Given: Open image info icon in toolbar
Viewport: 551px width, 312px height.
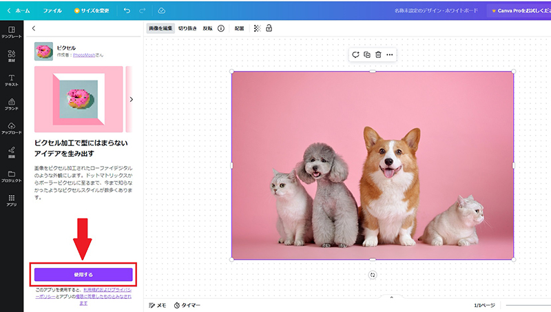Looking at the screenshot, I should click(221, 28).
